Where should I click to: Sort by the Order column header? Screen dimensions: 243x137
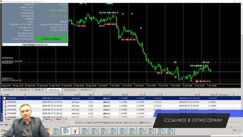tap(14, 95)
